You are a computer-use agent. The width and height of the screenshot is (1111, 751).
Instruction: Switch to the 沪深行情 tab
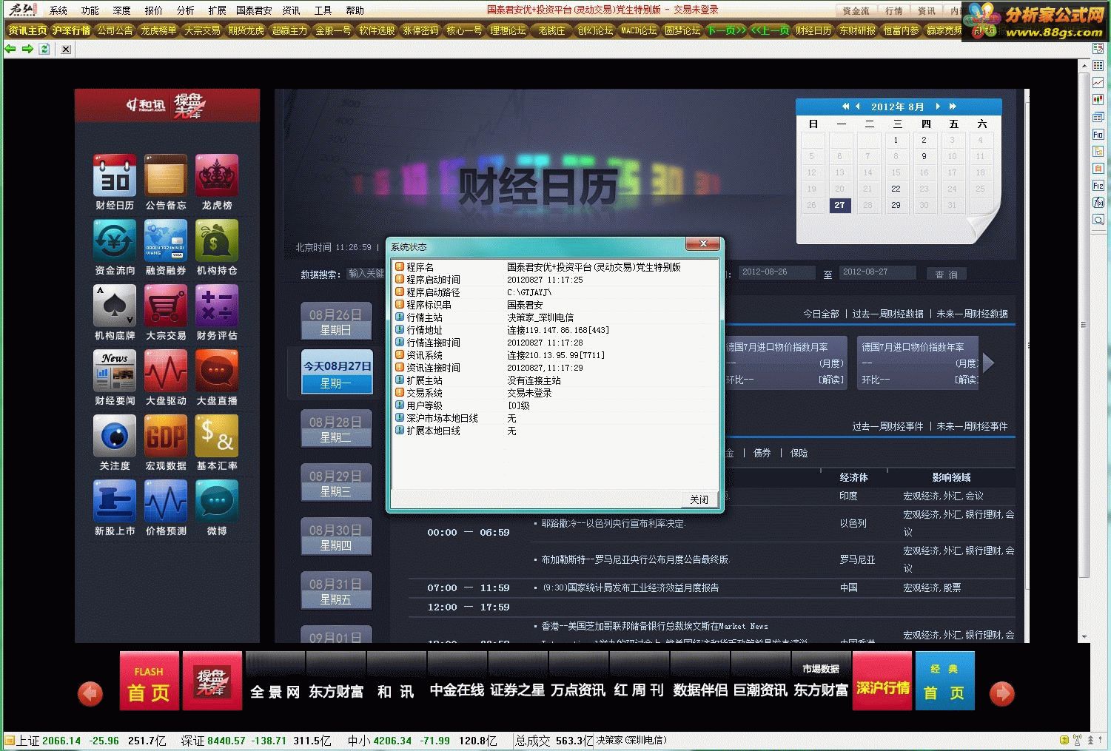pos(72,30)
